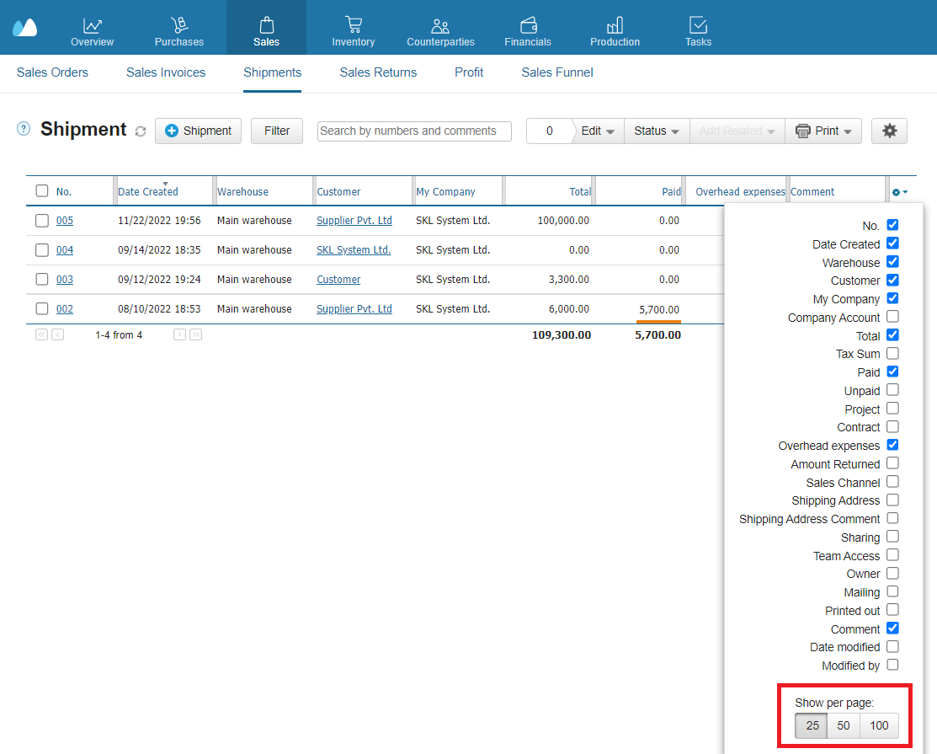Open the Financials wallet icon
Screen dimensions: 937x754
(528, 25)
